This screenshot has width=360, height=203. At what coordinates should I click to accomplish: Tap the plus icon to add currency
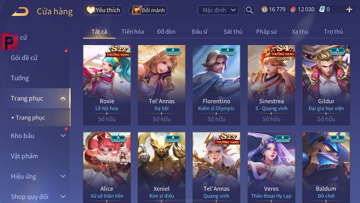(x=349, y=10)
